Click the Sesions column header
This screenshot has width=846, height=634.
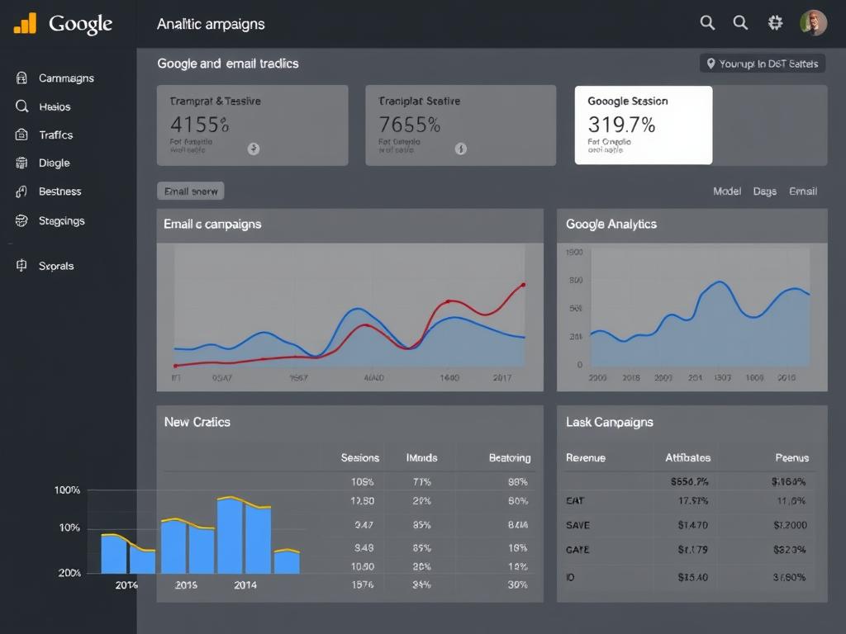pyautogui.click(x=360, y=457)
